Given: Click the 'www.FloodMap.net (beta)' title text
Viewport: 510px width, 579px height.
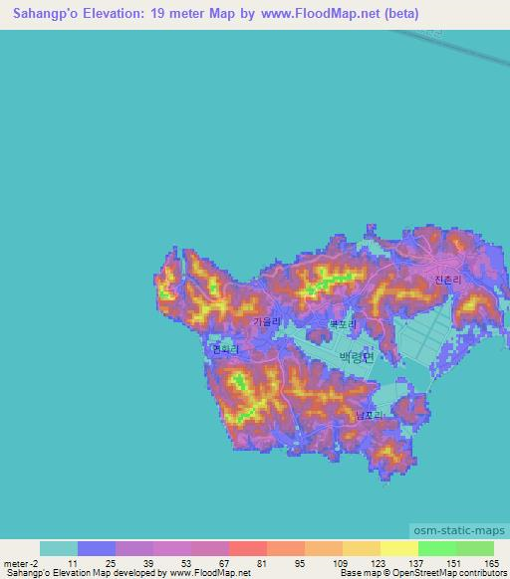Looking at the screenshot, I should (x=340, y=14).
